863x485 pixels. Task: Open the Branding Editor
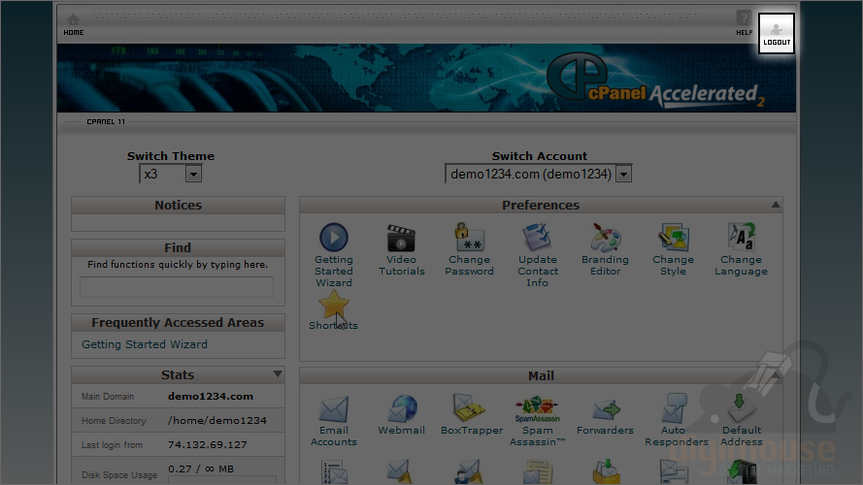point(606,239)
